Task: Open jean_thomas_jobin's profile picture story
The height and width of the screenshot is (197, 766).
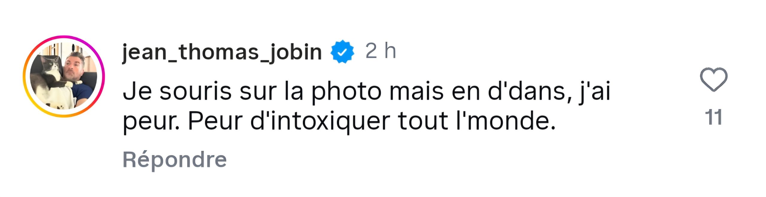Action: pos(64,77)
